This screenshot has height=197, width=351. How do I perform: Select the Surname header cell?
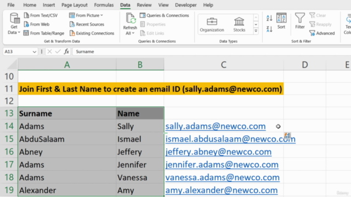pyautogui.click(x=67, y=113)
